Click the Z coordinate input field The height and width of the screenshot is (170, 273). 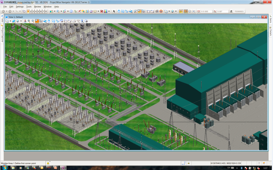click(x=239, y=11)
